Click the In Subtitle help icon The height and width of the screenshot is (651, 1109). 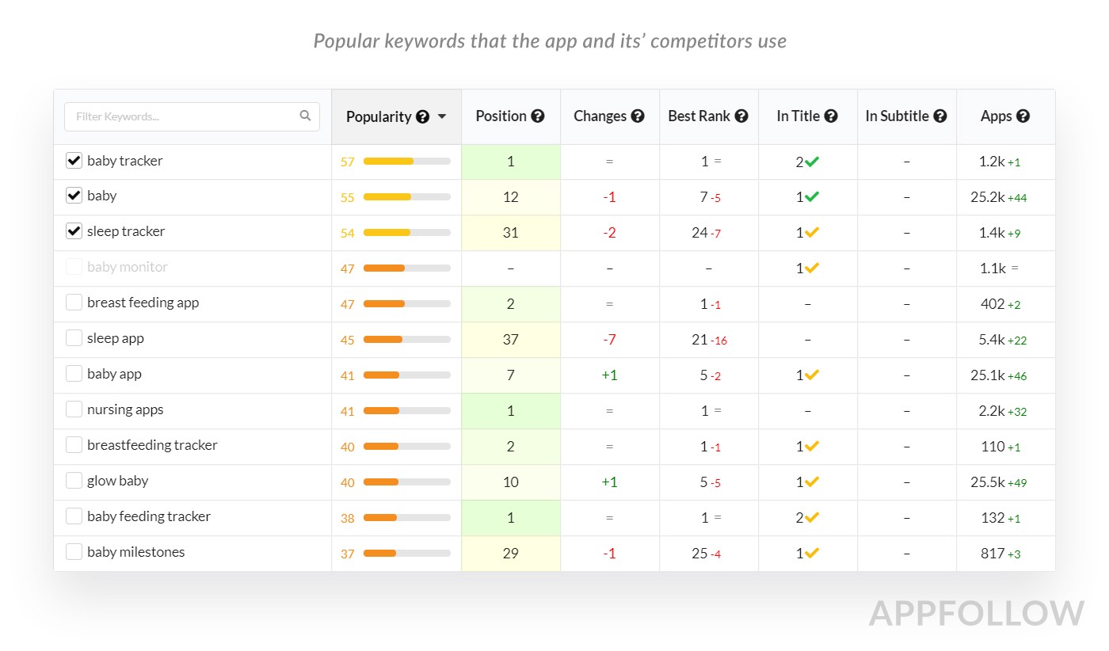point(940,116)
